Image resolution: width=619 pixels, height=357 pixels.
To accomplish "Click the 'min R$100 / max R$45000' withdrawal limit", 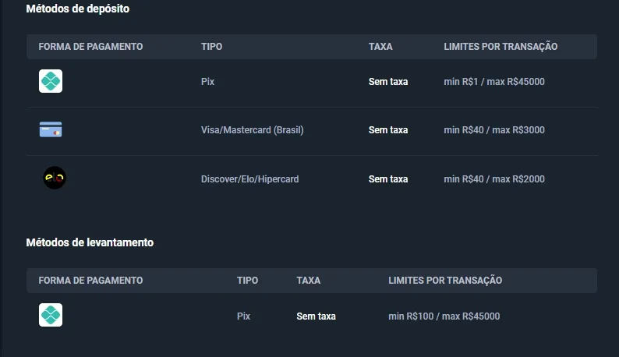I will pyautogui.click(x=444, y=316).
